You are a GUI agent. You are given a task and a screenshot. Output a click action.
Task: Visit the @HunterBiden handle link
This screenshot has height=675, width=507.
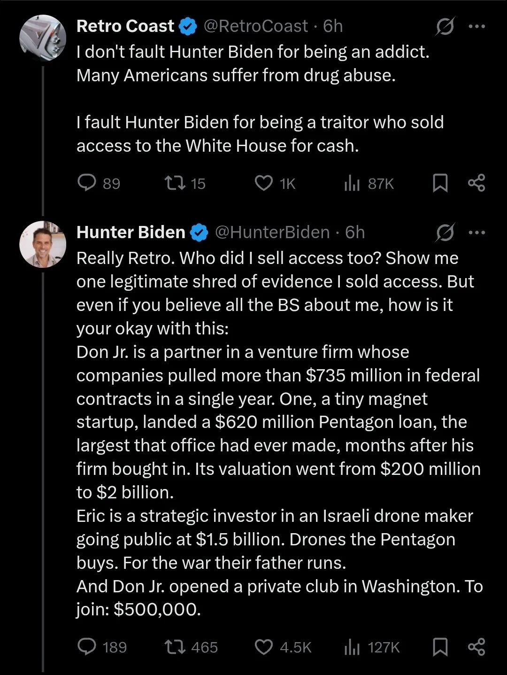pos(272,232)
